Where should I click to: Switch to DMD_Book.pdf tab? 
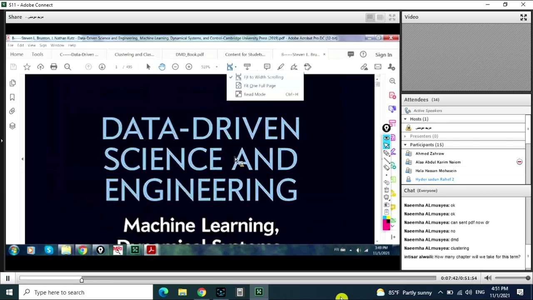[189, 55]
